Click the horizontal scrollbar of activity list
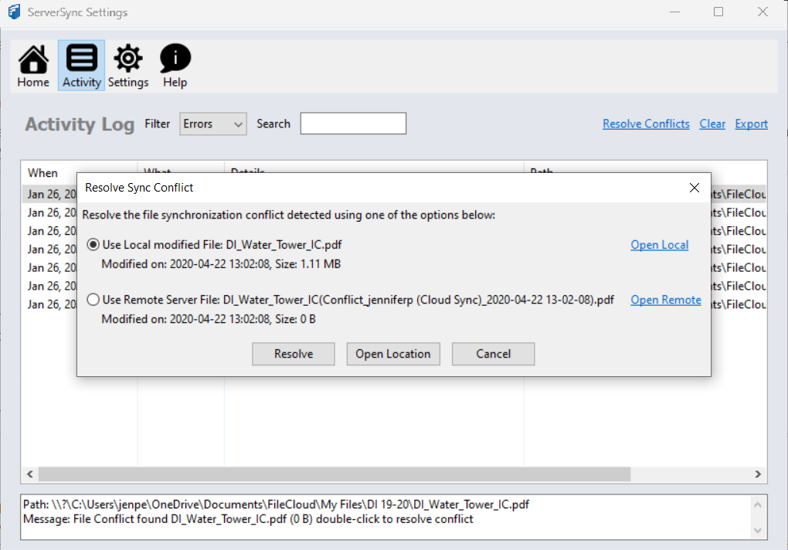Viewport: 788px width, 550px height. click(x=334, y=474)
